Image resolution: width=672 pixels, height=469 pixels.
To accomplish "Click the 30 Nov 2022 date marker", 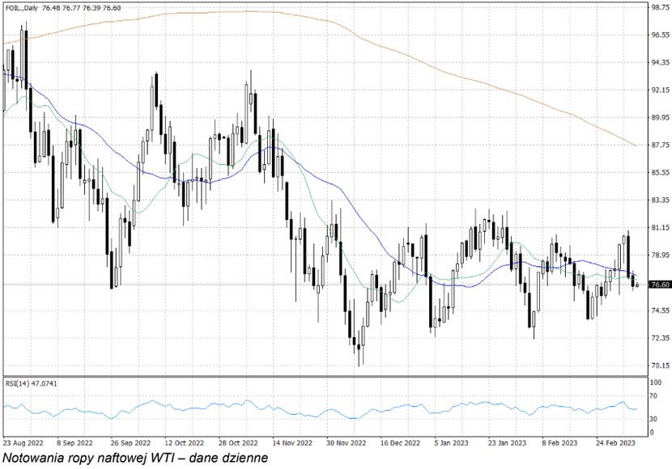I will pos(346,443).
